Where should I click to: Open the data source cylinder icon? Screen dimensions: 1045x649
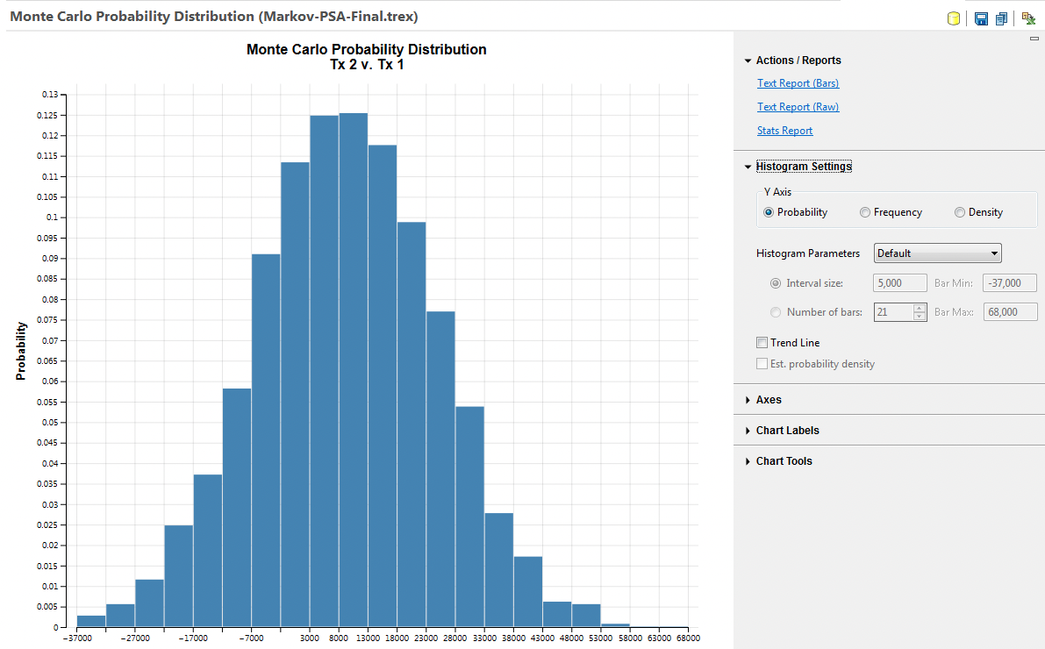click(954, 18)
